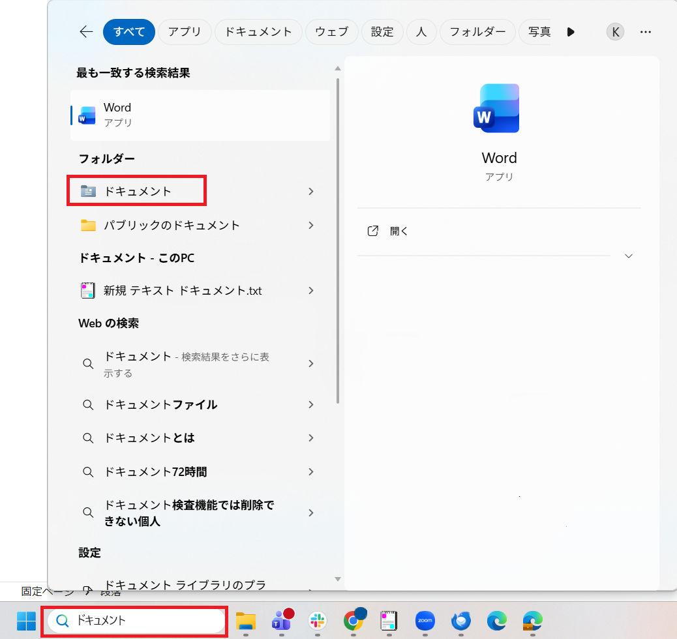The width and height of the screenshot is (677, 639).
Task: Launch Zoom from the taskbar
Action: pyautogui.click(x=425, y=621)
